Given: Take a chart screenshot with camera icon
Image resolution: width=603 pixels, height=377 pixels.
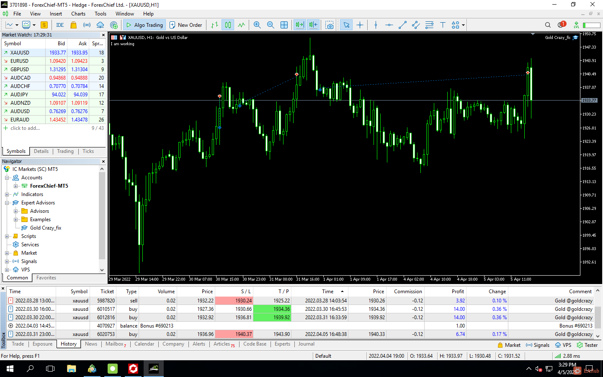Looking at the screenshot, I should tap(330, 25).
